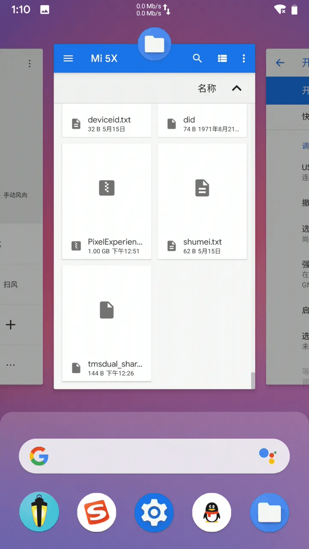Open shumei.txt file
The width and height of the screenshot is (309, 549).
coord(202,201)
